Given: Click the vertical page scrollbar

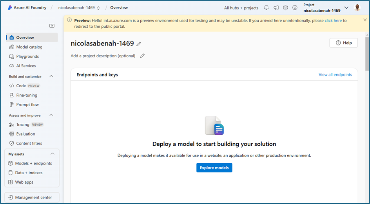Looking at the screenshot, I should point(367,54).
